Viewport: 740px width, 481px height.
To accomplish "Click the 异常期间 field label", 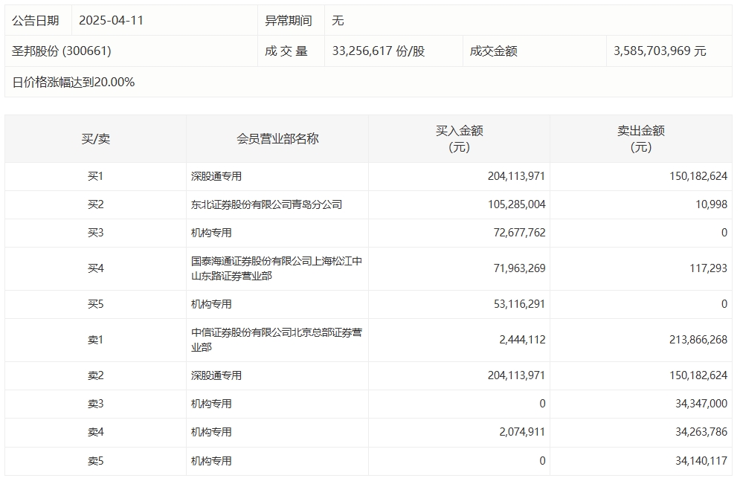I will (x=289, y=21).
